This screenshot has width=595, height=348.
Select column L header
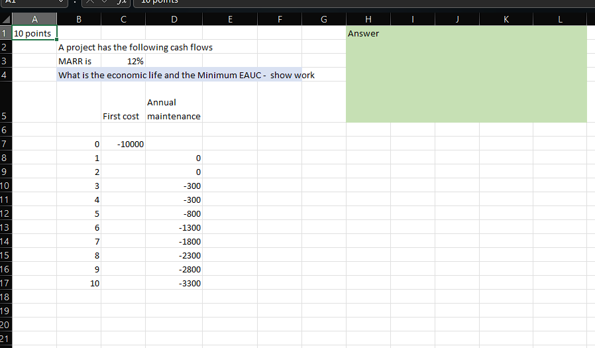[x=560, y=19]
